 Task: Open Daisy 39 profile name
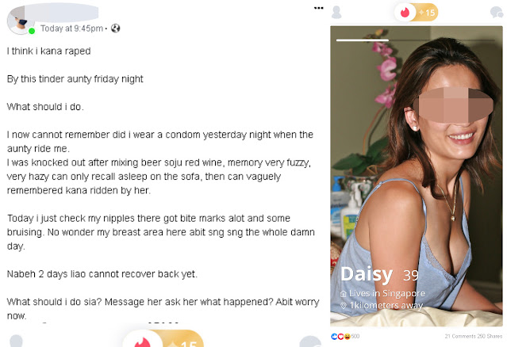click(x=379, y=274)
